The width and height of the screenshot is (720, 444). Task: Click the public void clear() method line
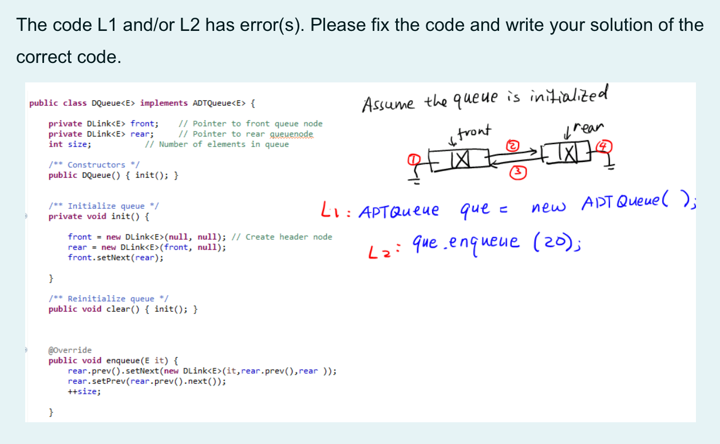tap(122, 309)
